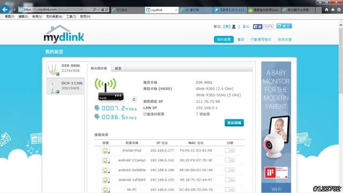Screen dimensions: 343x193
Task: Open Favorites star icon
Action: (333, 10)
